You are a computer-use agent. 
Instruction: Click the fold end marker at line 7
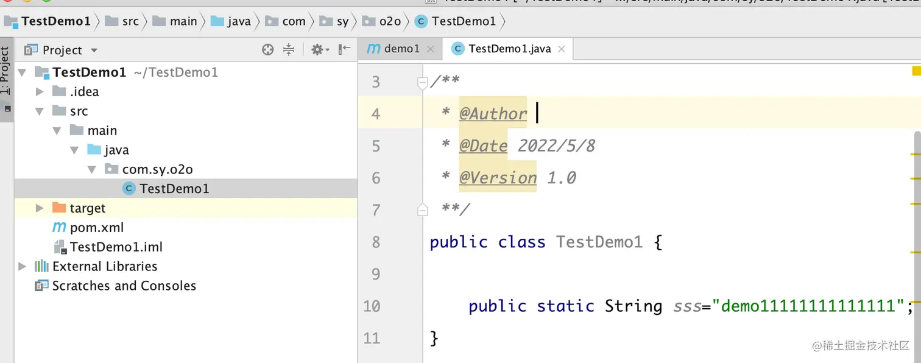(422, 210)
